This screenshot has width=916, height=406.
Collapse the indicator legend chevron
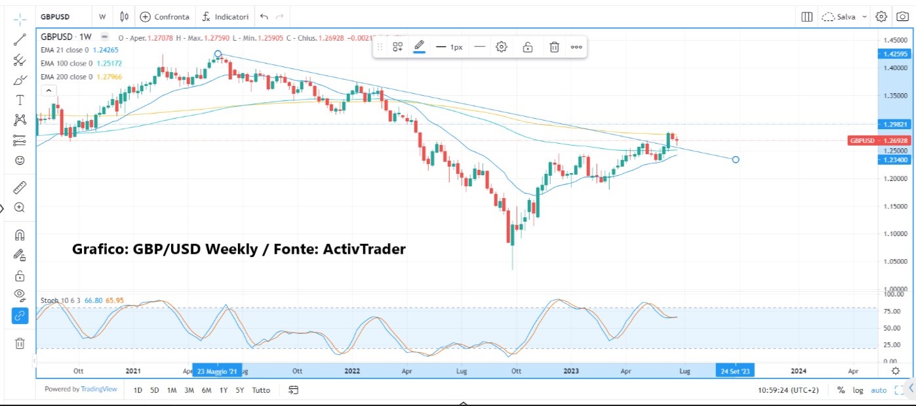tap(50, 91)
